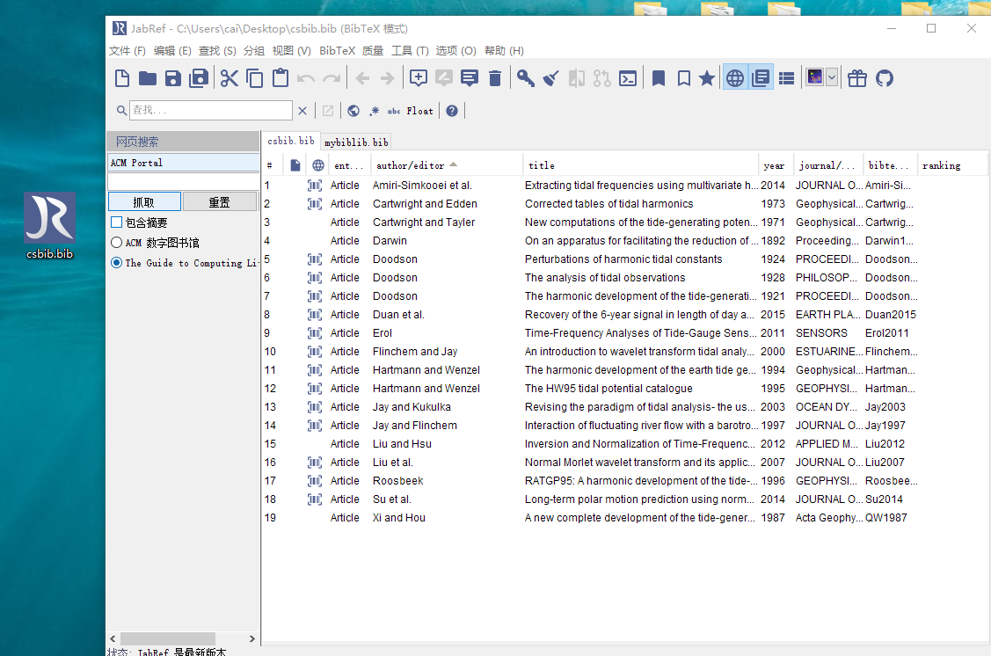Click the 查找 search input field
This screenshot has height=656, width=991.
tap(211, 110)
